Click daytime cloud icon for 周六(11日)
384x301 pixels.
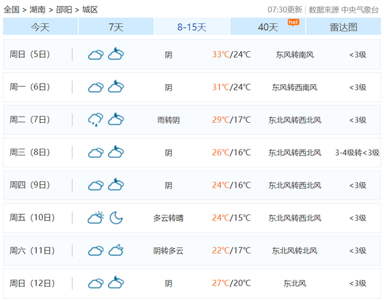(x=96, y=251)
